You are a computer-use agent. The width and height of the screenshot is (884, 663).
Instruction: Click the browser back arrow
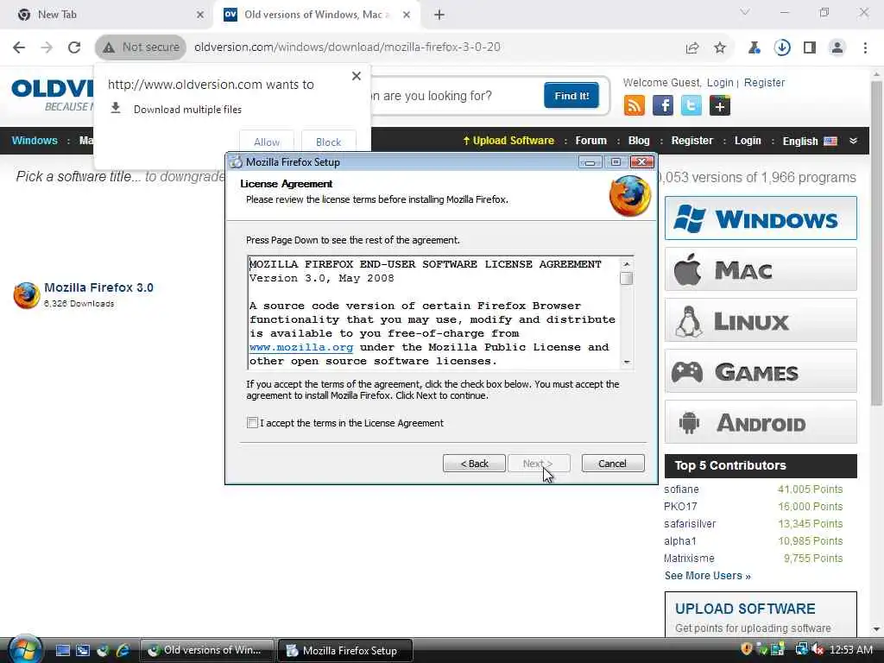(19, 47)
